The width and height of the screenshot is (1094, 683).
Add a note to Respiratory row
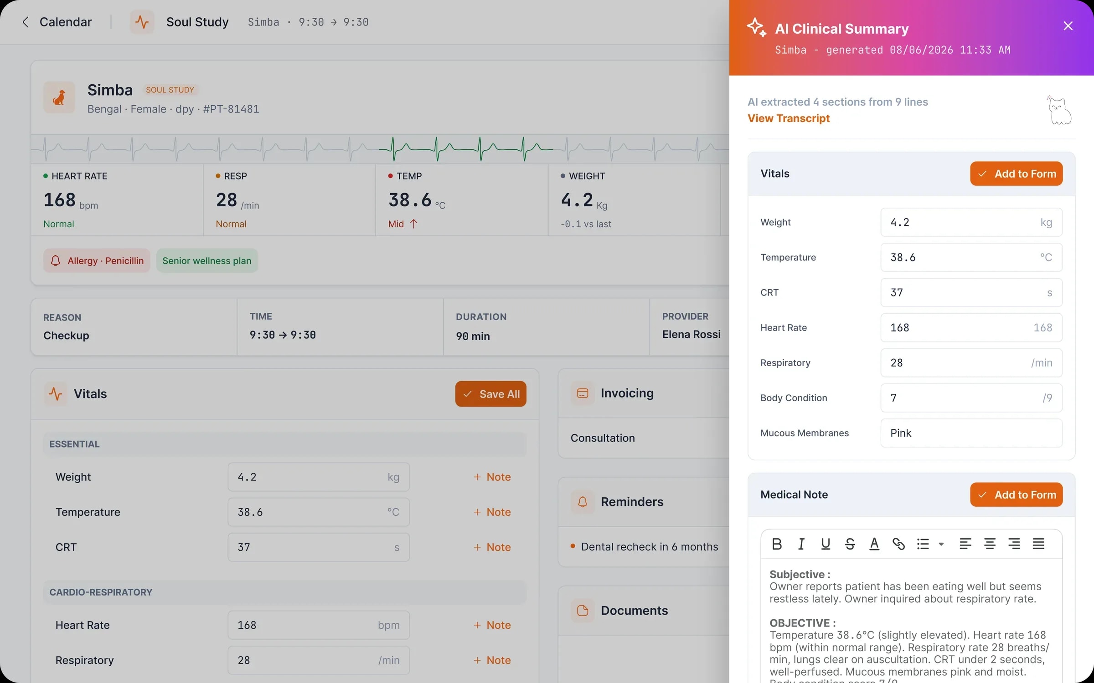pyautogui.click(x=492, y=660)
